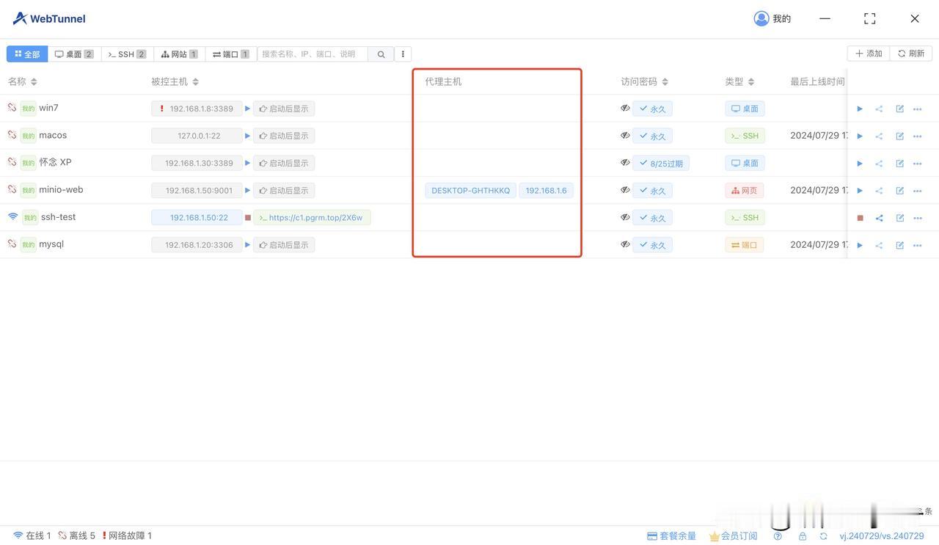Reveal the mysql access password
Viewport: 939px width, 545px height.
point(625,244)
